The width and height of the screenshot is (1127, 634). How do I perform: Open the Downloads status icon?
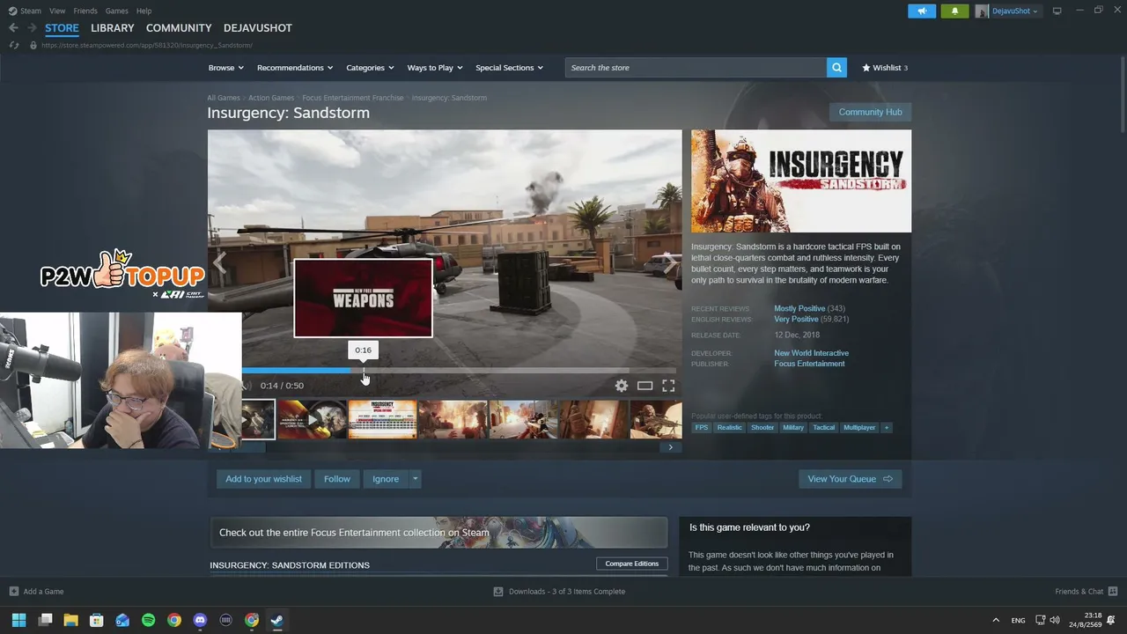[498, 592]
